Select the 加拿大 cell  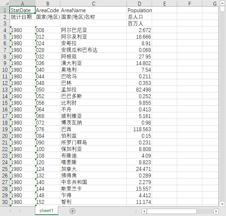pyautogui.click(x=93, y=169)
